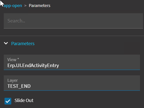The width and height of the screenshot is (144, 108).
Task: Click the Search.. placeholder text
Action: [16, 21]
